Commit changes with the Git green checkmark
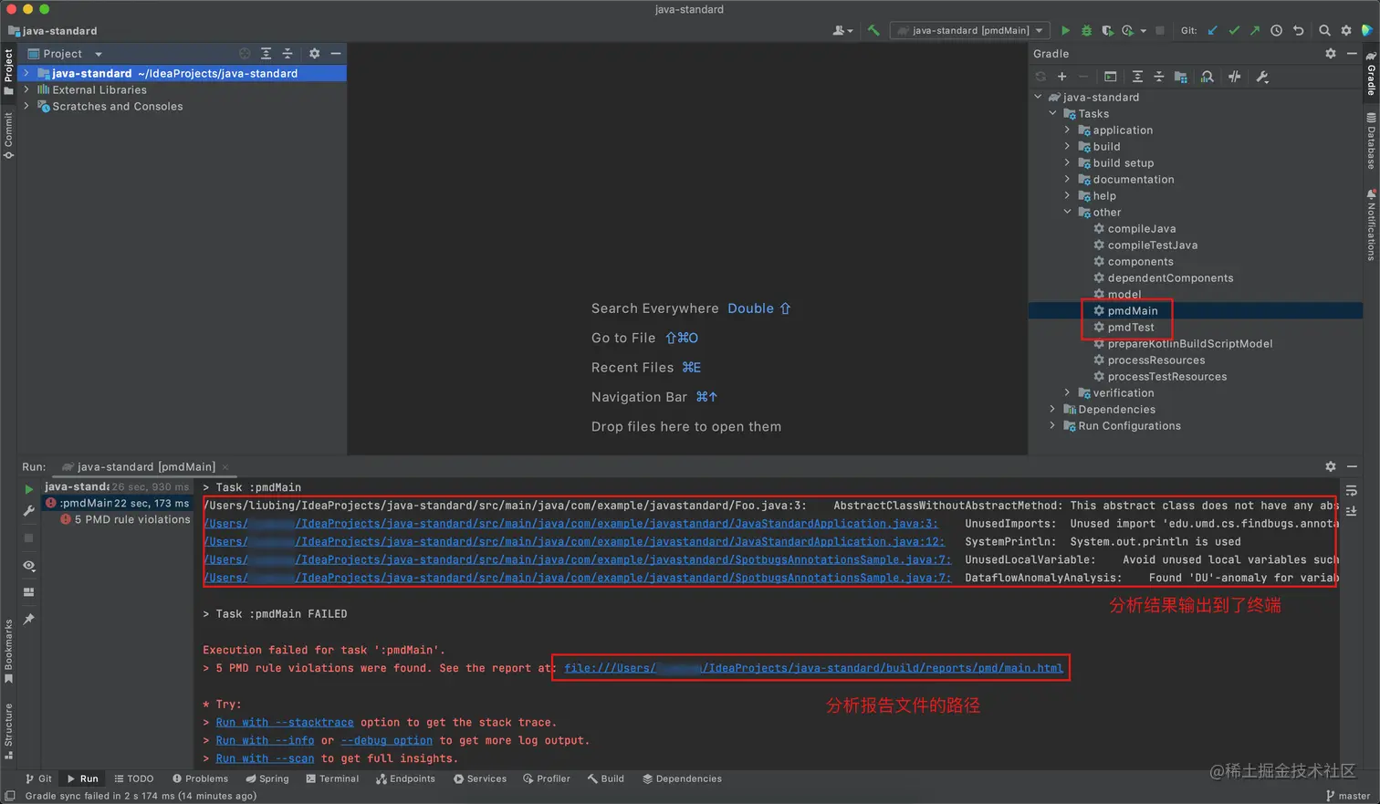The width and height of the screenshot is (1380, 804). pos(1234,30)
